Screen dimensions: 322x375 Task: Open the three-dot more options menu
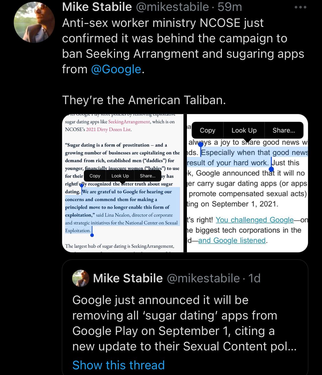(300, 7)
